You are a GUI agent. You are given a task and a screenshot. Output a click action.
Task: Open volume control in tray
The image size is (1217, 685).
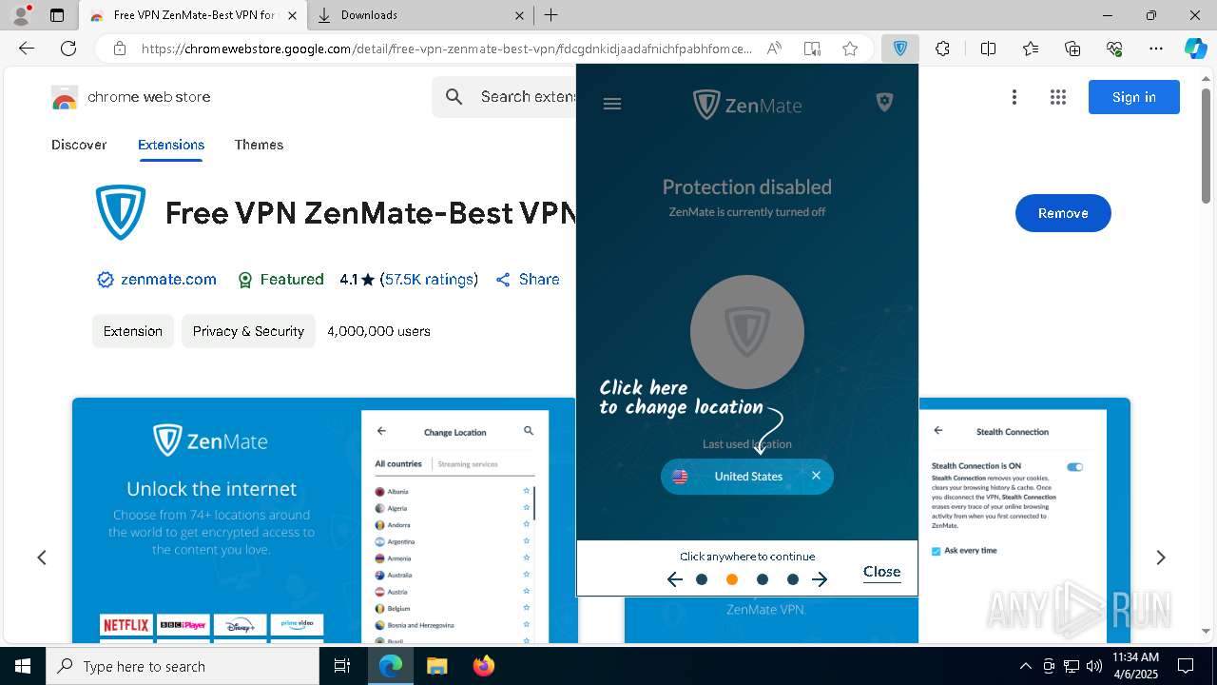pos(1094,666)
